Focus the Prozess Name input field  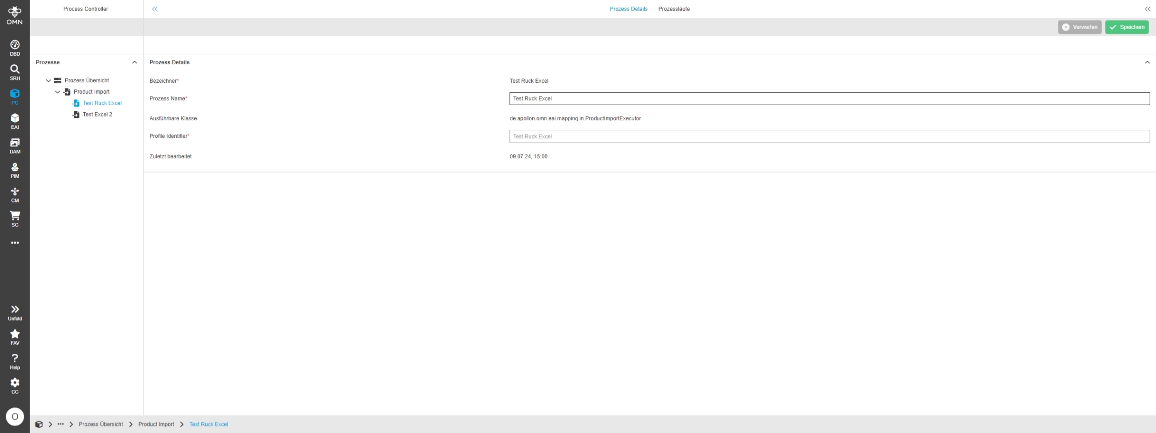click(x=829, y=99)
